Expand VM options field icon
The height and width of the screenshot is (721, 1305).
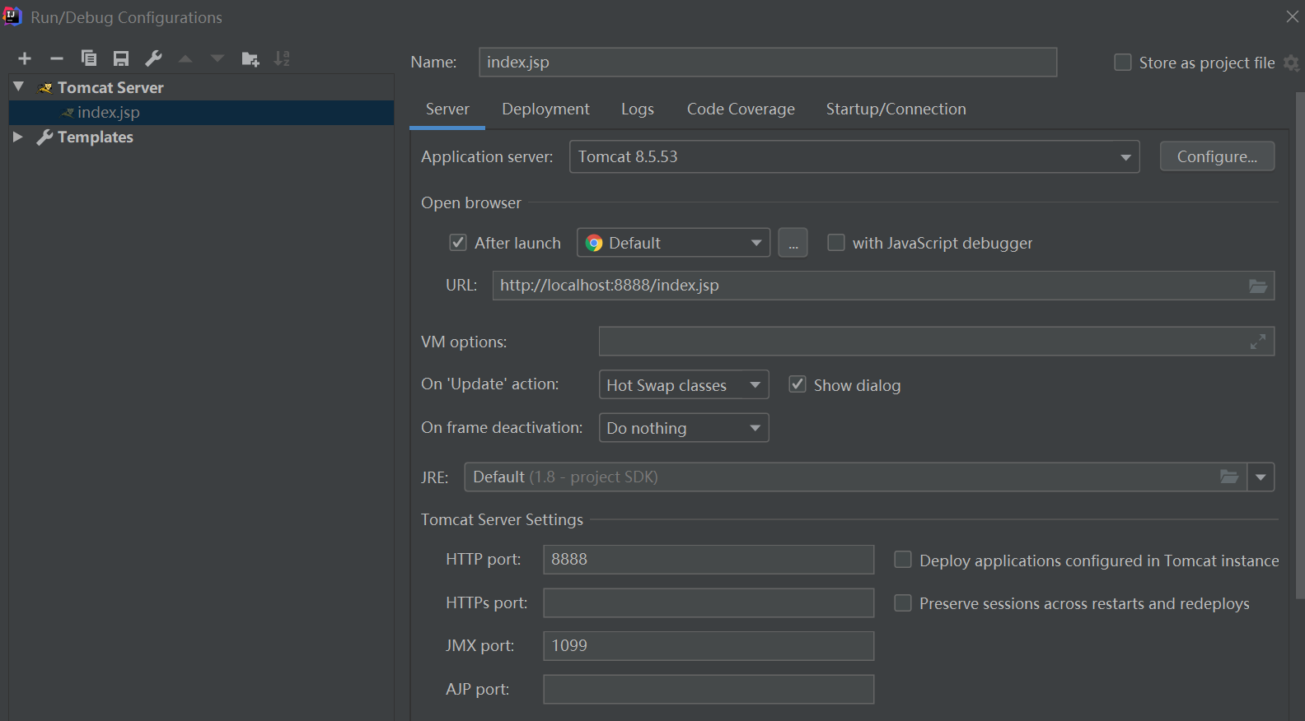pyautogui.click(x=1258, y=342)
